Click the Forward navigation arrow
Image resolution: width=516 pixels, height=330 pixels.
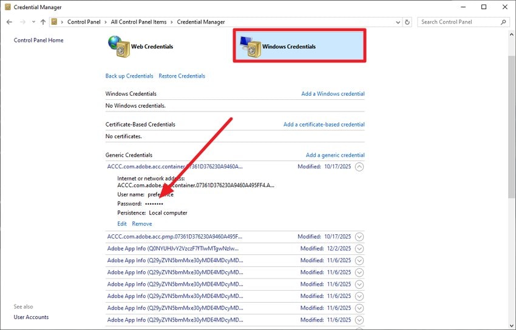tap(22, 22)
